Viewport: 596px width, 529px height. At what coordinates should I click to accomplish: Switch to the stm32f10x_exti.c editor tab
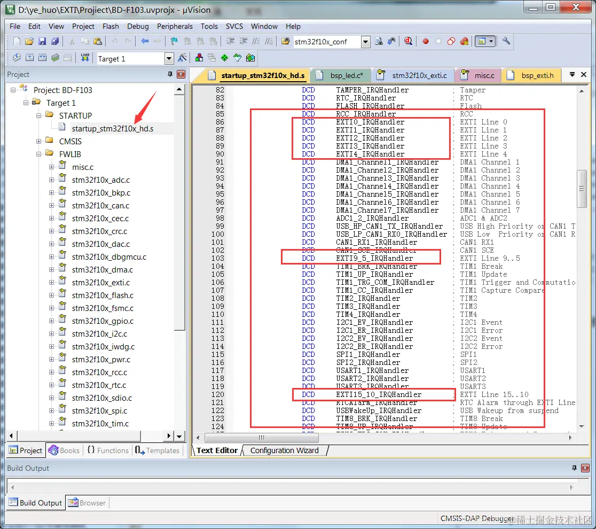pyautogui.click(x=413, y=75)
